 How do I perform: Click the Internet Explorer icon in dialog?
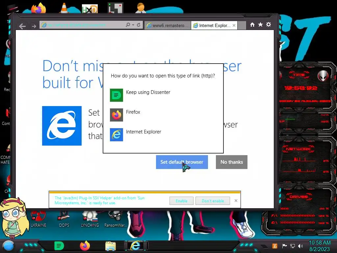pos(117,135)
